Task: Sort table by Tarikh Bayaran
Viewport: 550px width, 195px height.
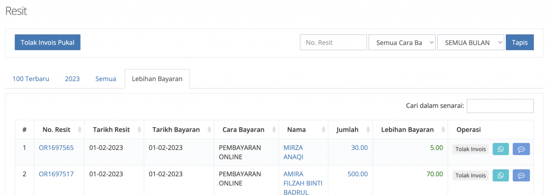Action: (x=209, y=130)
